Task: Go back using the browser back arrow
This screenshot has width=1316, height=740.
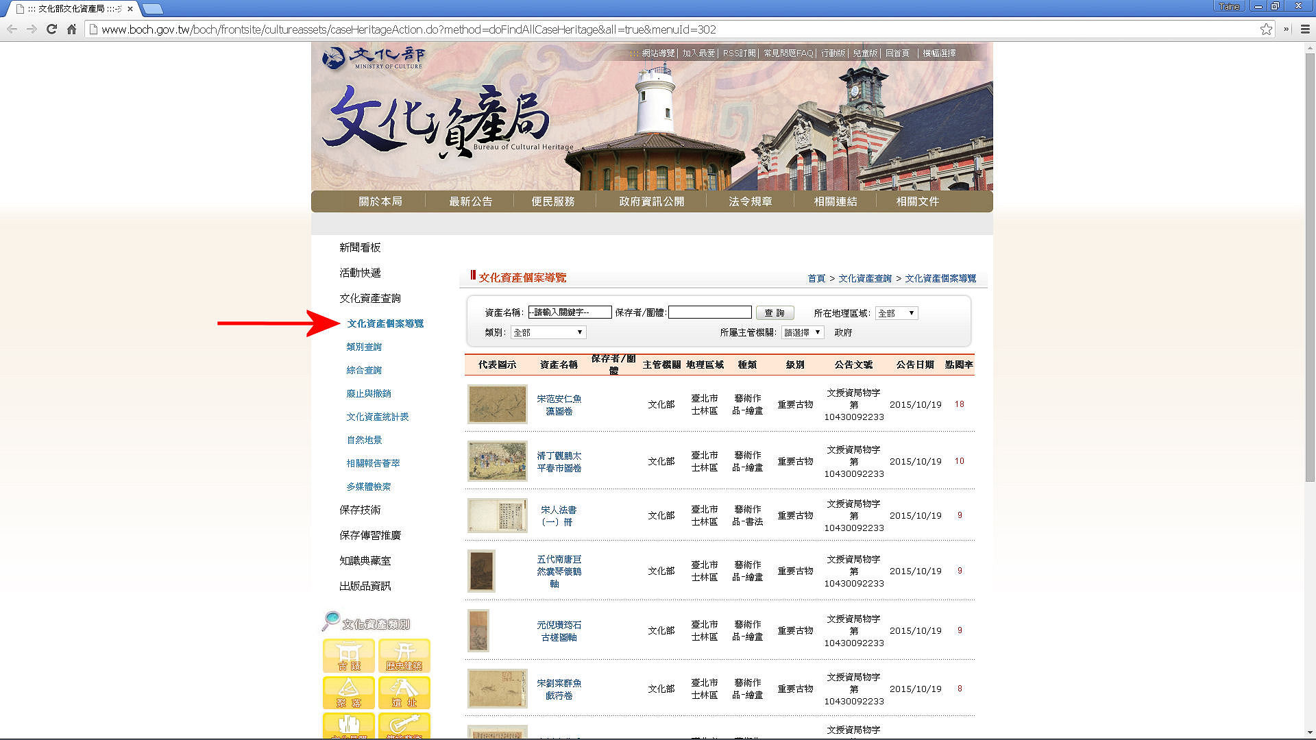Action: coord(12,29)
